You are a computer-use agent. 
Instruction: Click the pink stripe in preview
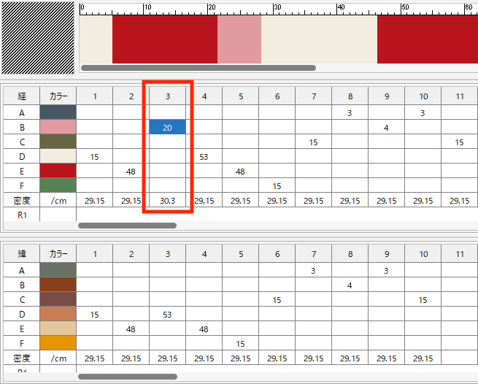tap(239, 39)
